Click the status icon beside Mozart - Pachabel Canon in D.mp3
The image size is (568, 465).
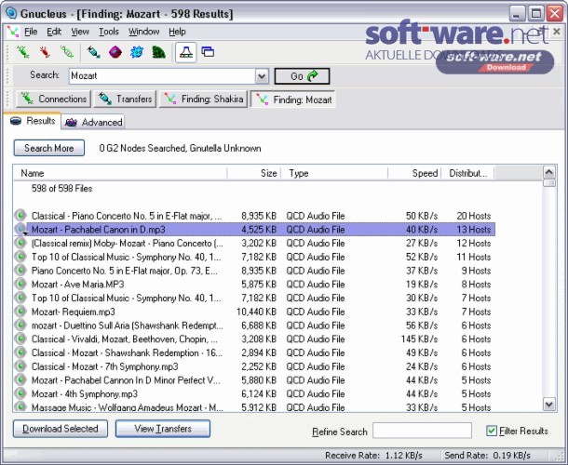tap(20, 229)
